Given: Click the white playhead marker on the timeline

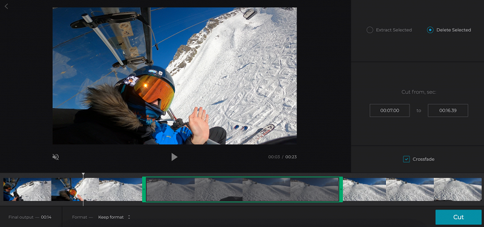Looking at the screenshot, I should point(83,189).
